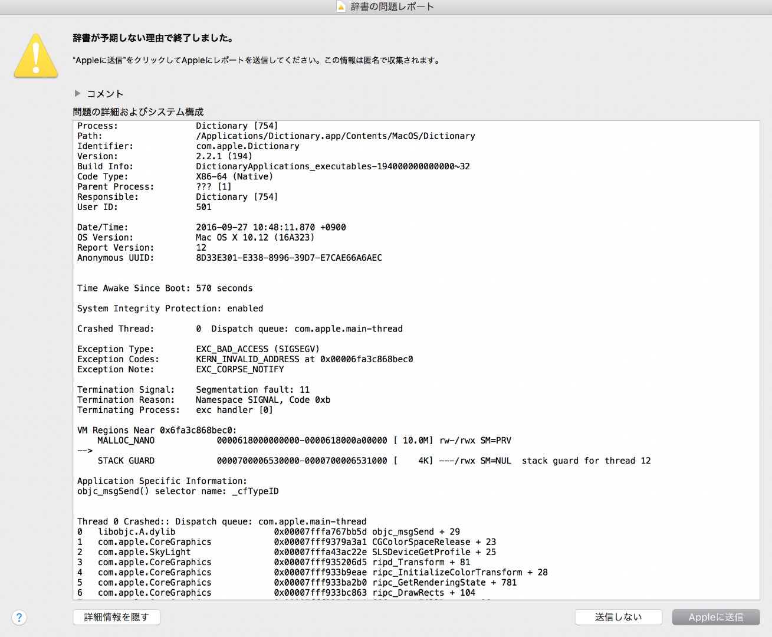Click the line beginning 'Thread 0 Crashed::'

tap(222, 521)
